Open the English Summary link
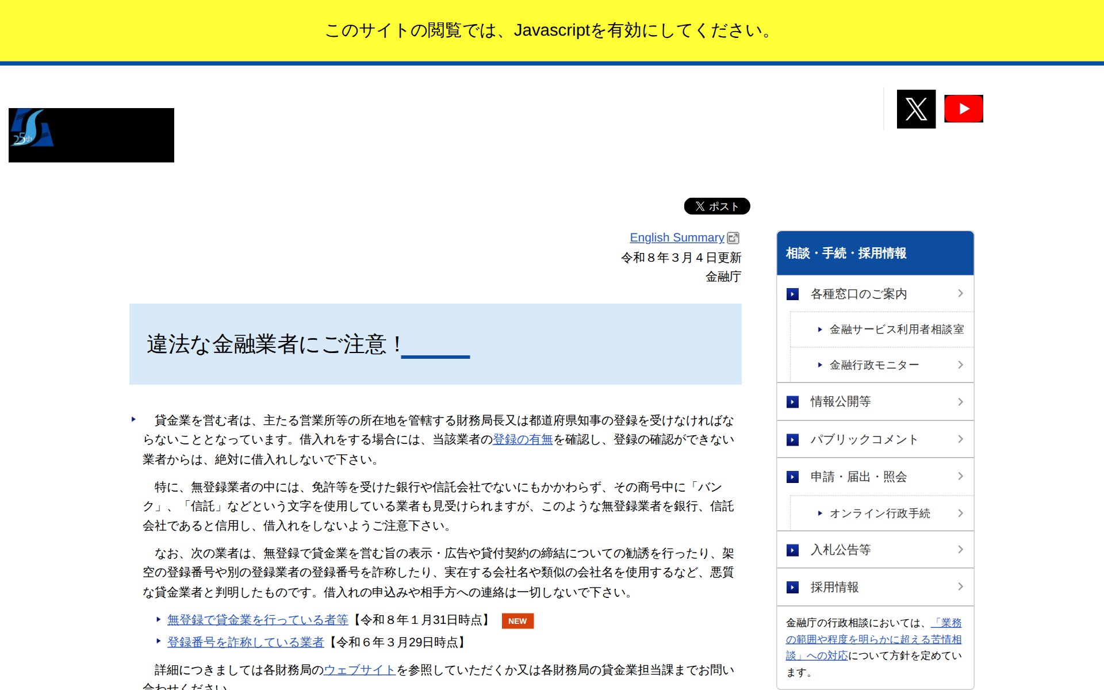1104x690 pixels. [x=676, y=237]
